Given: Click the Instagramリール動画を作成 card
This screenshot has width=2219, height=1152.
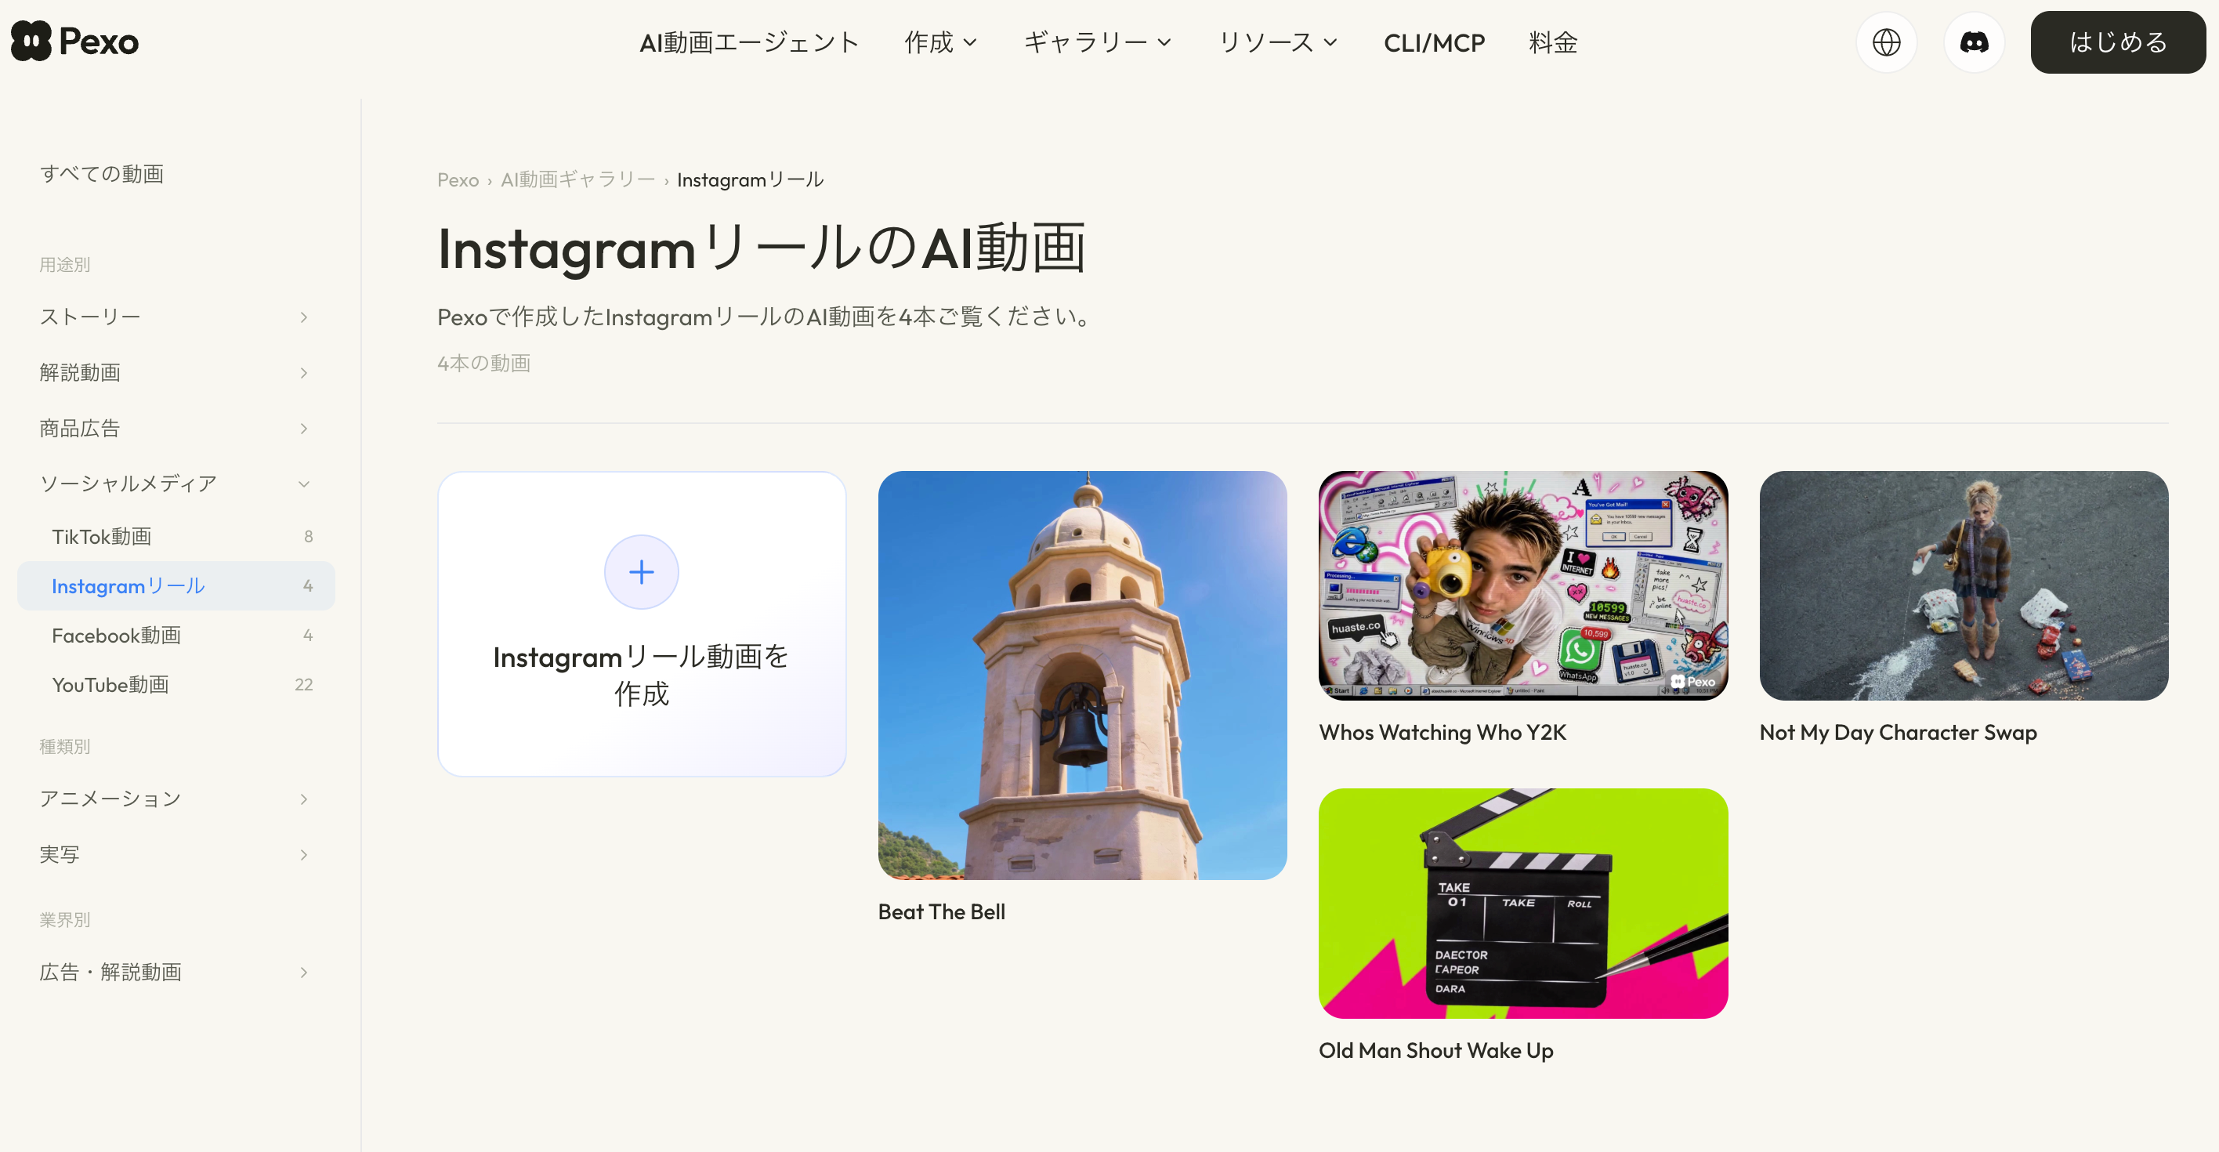Looking at the screenshot, I should click(641, 624).
